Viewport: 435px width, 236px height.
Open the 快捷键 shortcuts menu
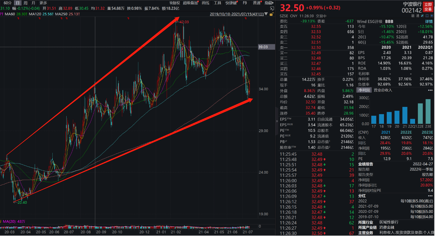click(x=232, y=3)
